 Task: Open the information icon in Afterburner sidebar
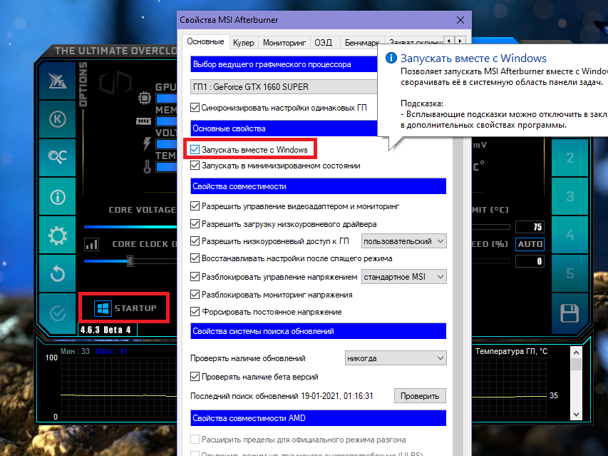58,197
